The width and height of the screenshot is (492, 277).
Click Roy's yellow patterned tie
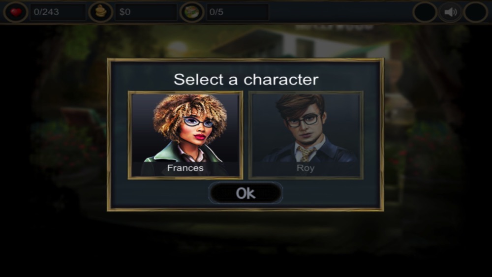pyautogui.click(x=306, y=154)
